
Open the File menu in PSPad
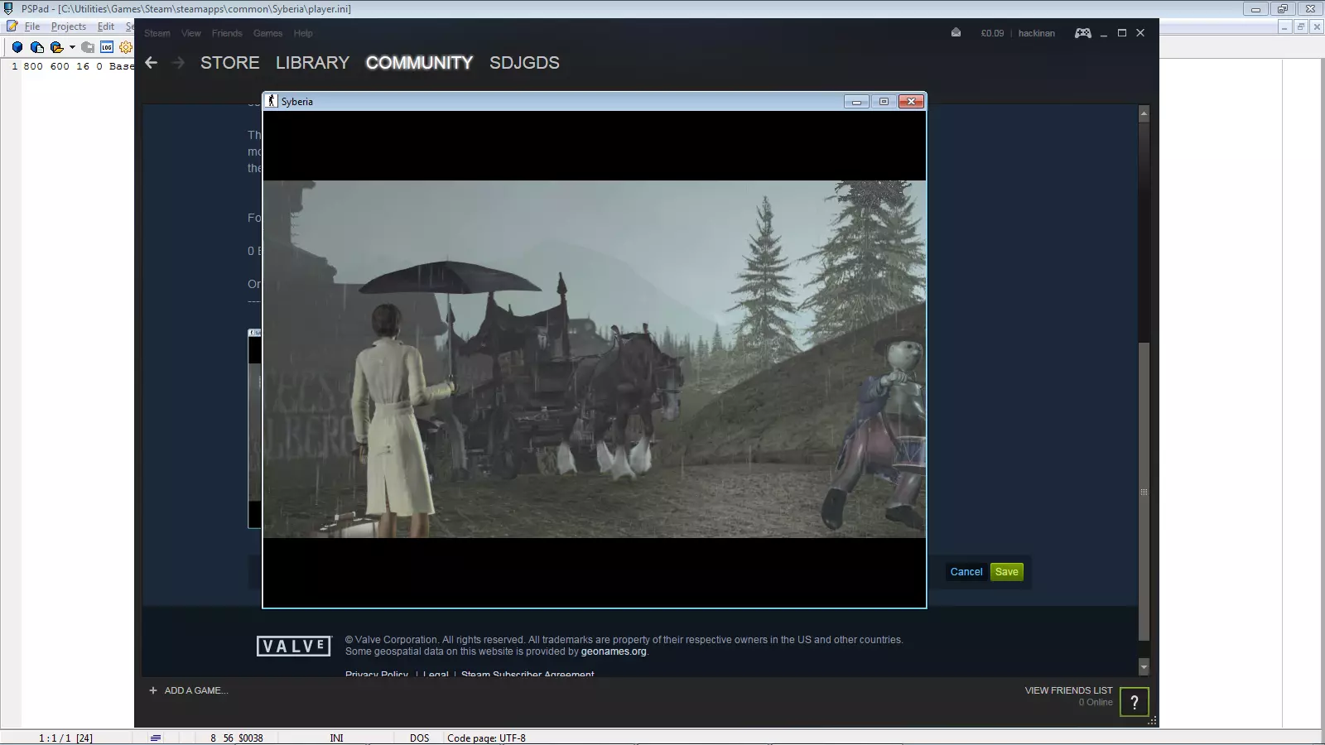pyautogui.click(x=32, y=26)
